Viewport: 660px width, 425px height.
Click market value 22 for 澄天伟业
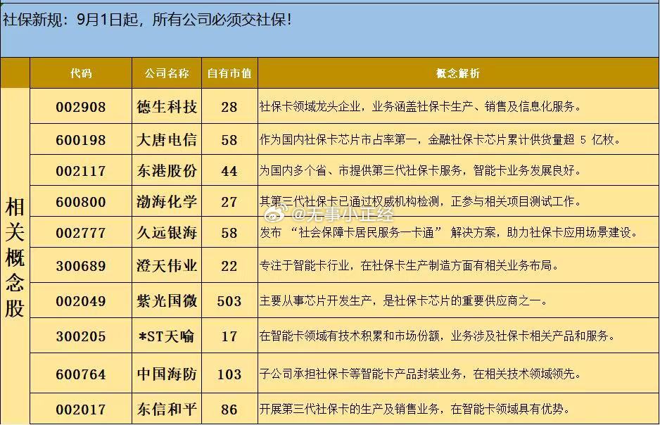click(229, 266)
